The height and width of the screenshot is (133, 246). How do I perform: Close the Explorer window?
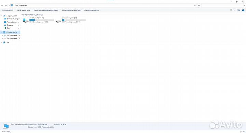click(x=243, y=2)
